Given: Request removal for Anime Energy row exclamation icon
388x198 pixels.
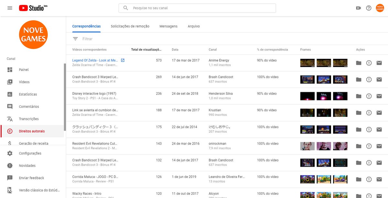Looking at the screenshot, I should (x=369, y=63).
